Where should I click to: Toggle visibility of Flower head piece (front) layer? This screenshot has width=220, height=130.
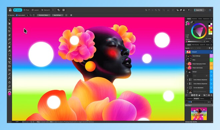coord(211,64)
